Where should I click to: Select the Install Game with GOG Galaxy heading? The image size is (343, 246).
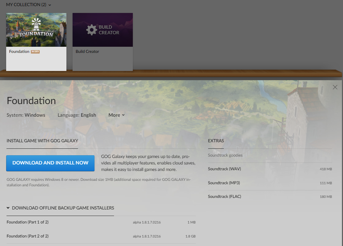[42, 141]
